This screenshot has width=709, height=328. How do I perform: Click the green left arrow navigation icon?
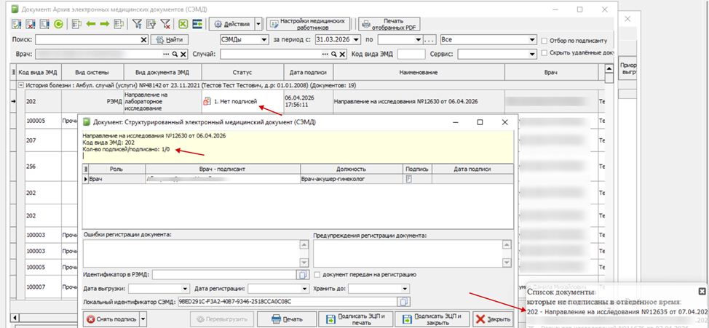91,24
